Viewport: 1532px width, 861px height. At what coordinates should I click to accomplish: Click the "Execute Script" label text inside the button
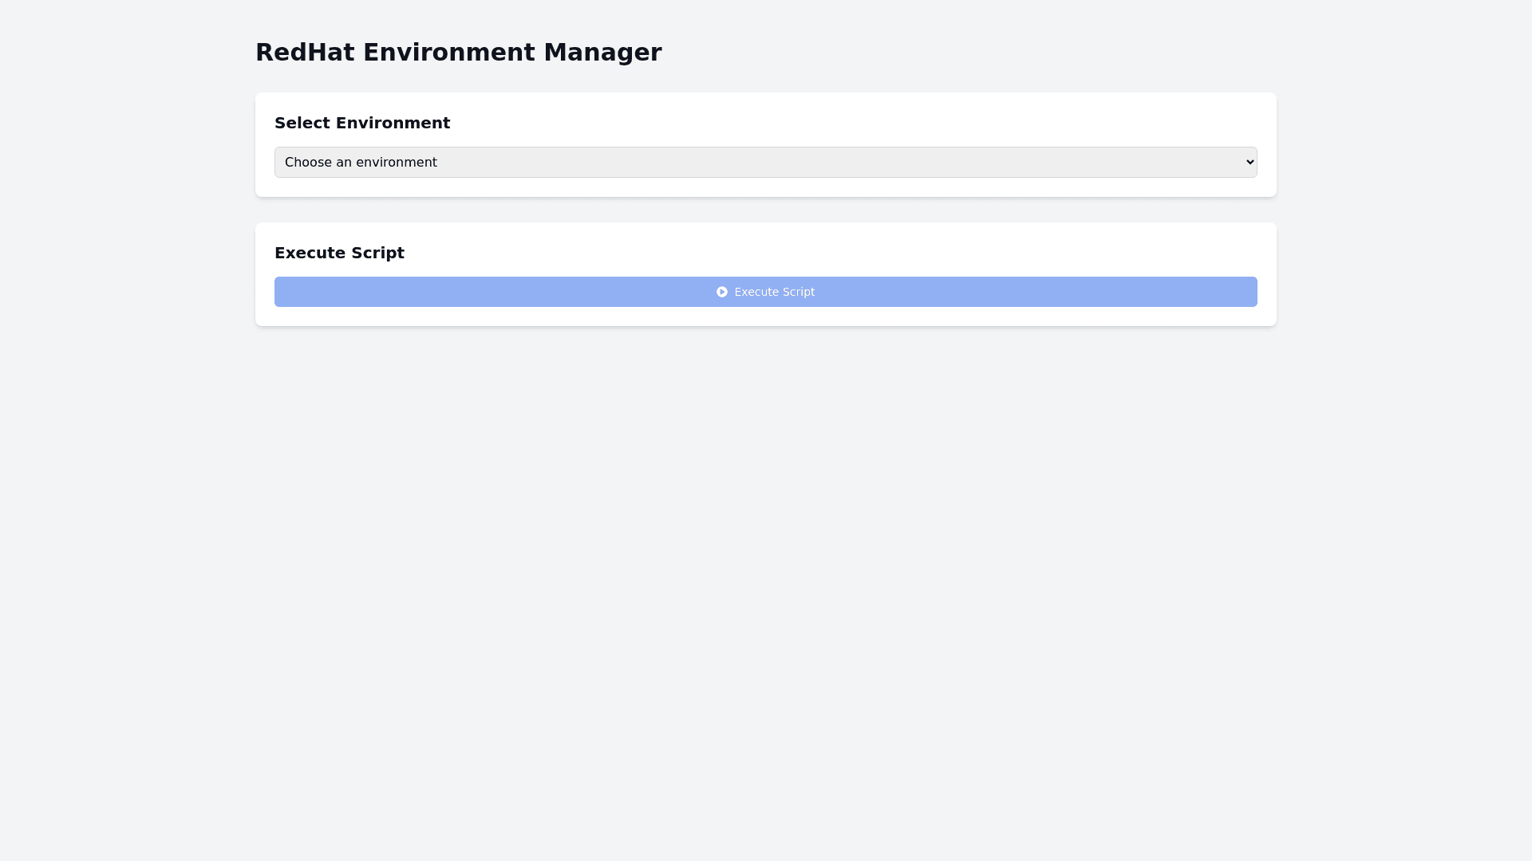(x=774, y=292)
